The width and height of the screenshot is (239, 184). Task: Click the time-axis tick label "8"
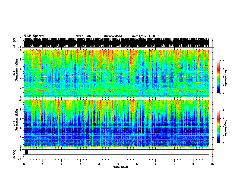pyautogui.click(x=174, y=164)
